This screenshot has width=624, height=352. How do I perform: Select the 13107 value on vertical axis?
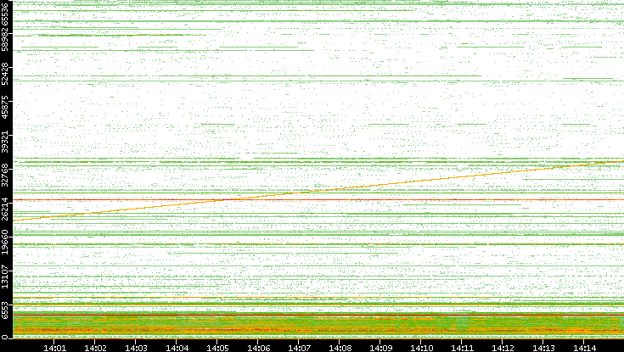(5, 277)
